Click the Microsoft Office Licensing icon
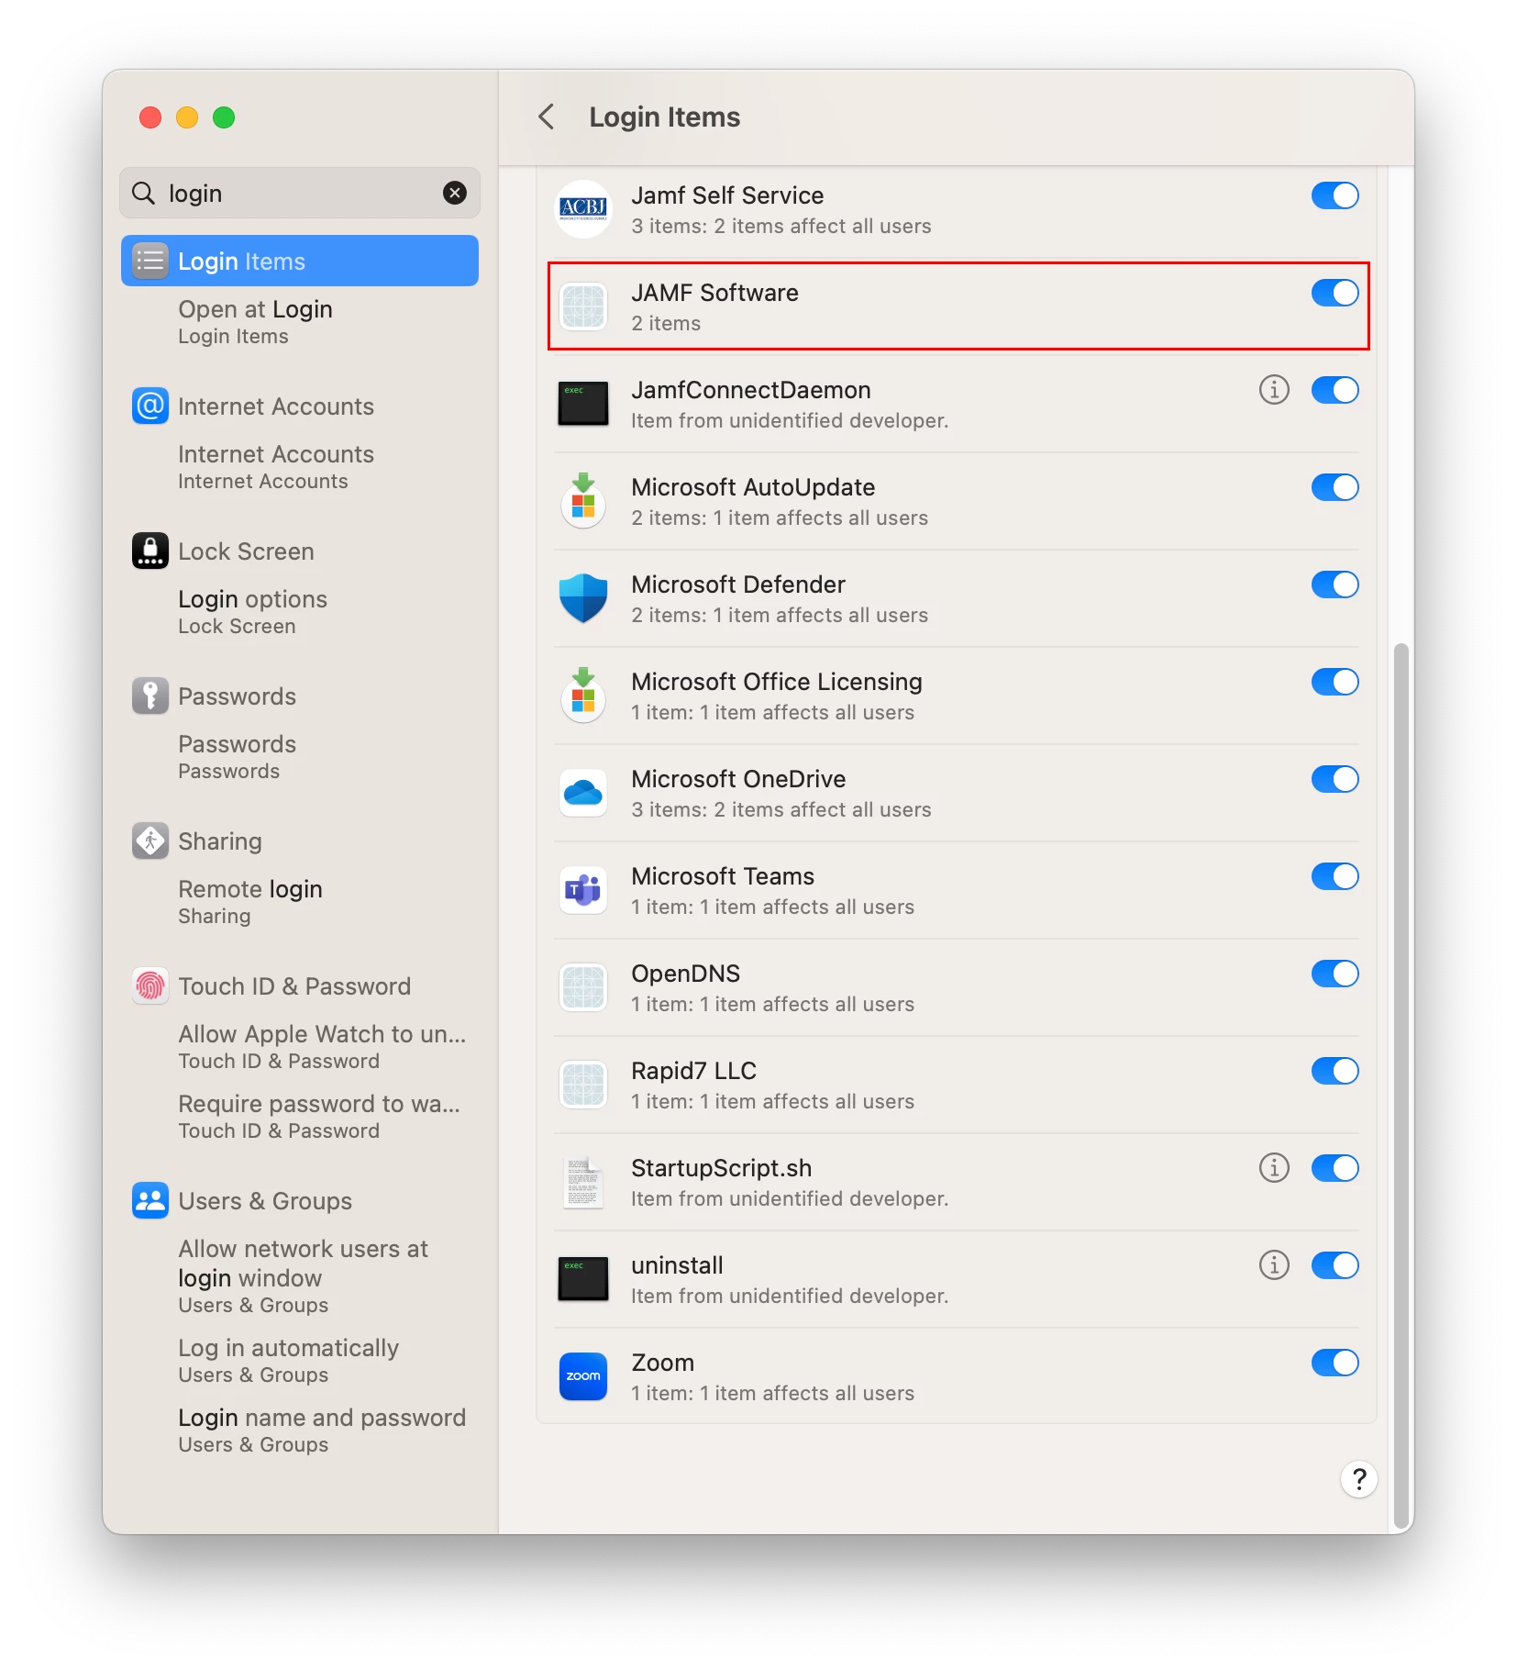Screen dimensions: 1517x1670 pyautogui.click(x=583, y=696)
